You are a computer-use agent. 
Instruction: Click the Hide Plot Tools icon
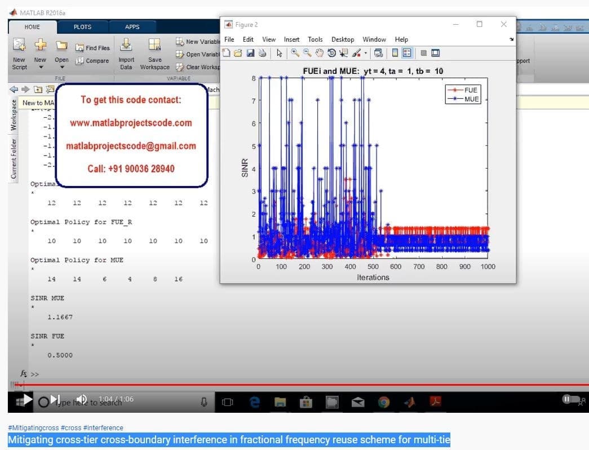423,53
